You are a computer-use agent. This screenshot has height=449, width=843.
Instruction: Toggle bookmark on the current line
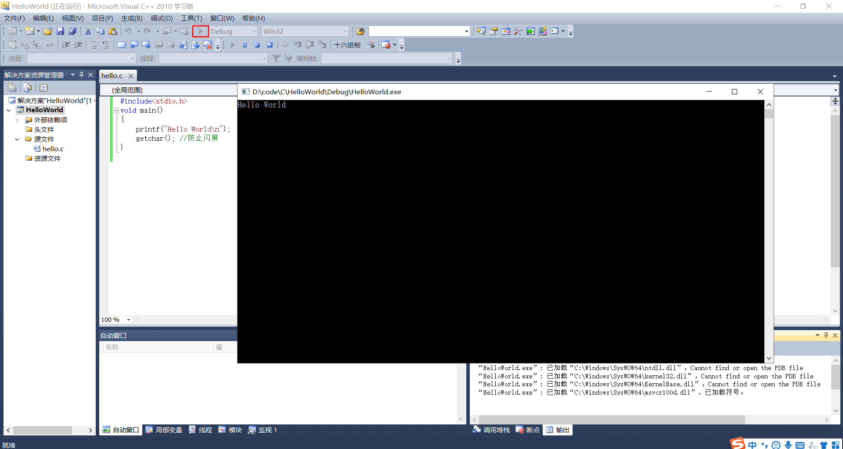[122, 45]
